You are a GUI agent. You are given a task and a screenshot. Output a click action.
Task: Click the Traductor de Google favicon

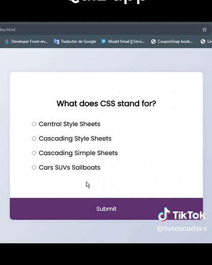point(56,41)
